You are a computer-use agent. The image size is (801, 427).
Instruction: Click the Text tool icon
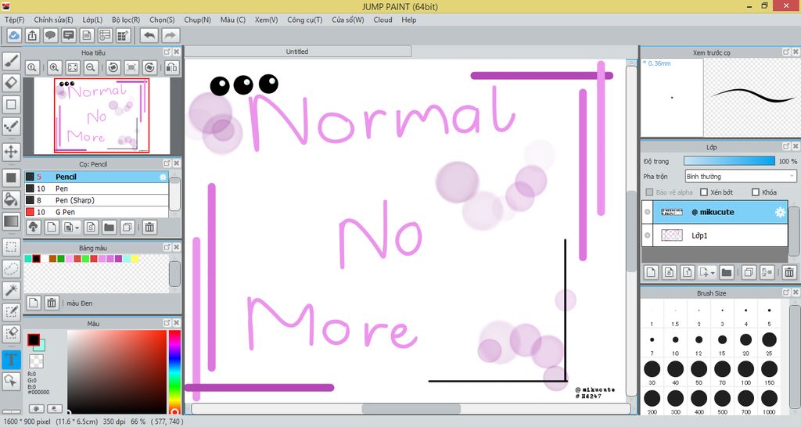point(12,360)
